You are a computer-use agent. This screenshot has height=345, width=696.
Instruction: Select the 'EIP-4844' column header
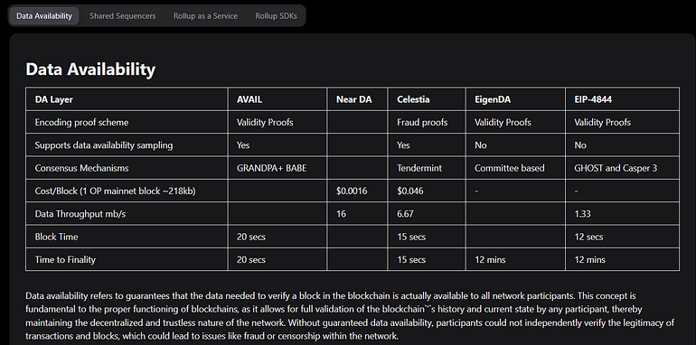pos(622,99)
